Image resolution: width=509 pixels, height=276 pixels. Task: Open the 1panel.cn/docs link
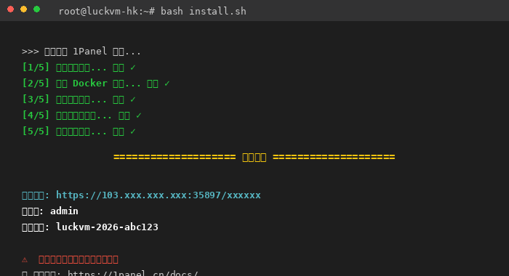click(x=133, y=273)
